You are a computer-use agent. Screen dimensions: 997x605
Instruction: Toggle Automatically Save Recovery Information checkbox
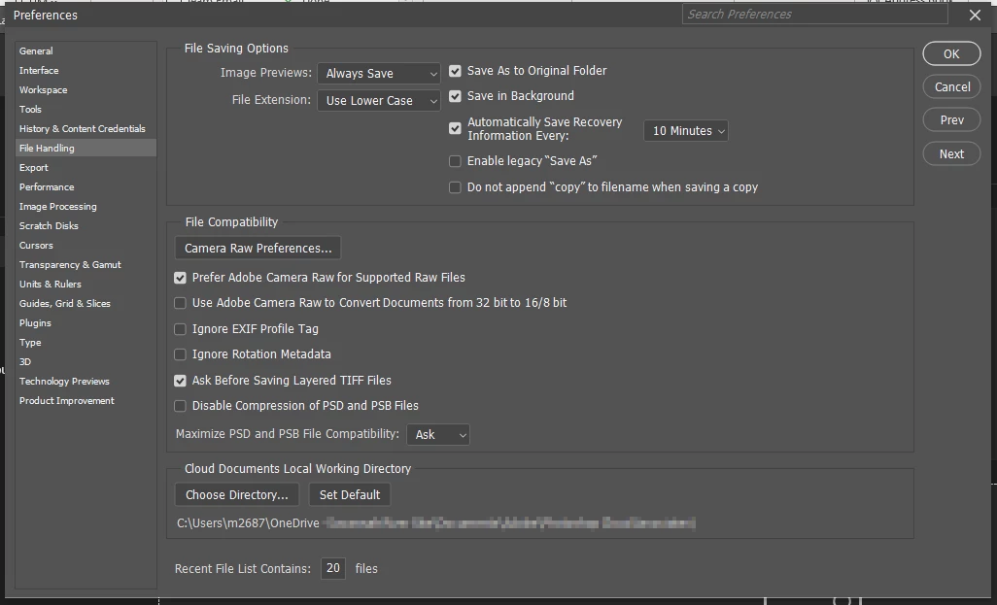click(x=455, y=128)
